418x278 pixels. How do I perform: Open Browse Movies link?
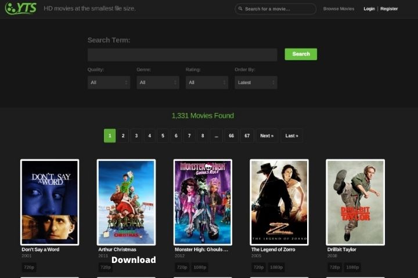(338, 9)
